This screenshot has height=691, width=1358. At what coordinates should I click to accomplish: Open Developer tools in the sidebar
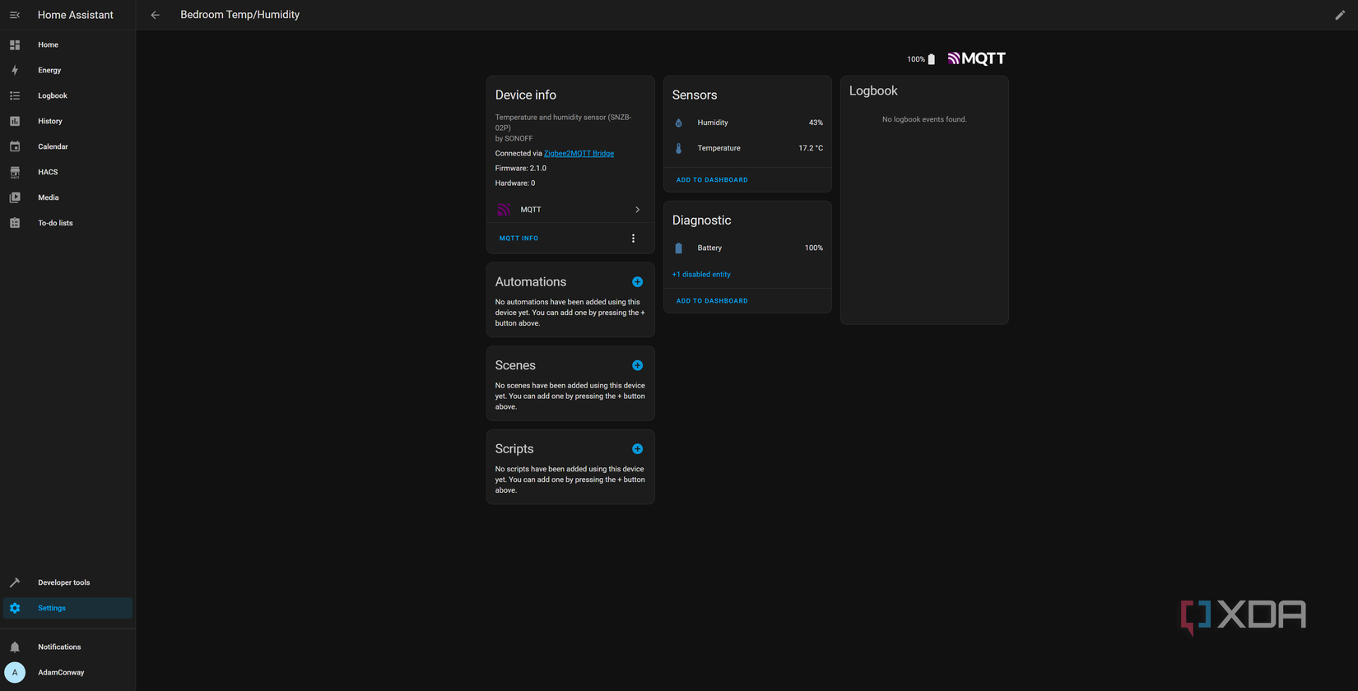tap(63, 582)
